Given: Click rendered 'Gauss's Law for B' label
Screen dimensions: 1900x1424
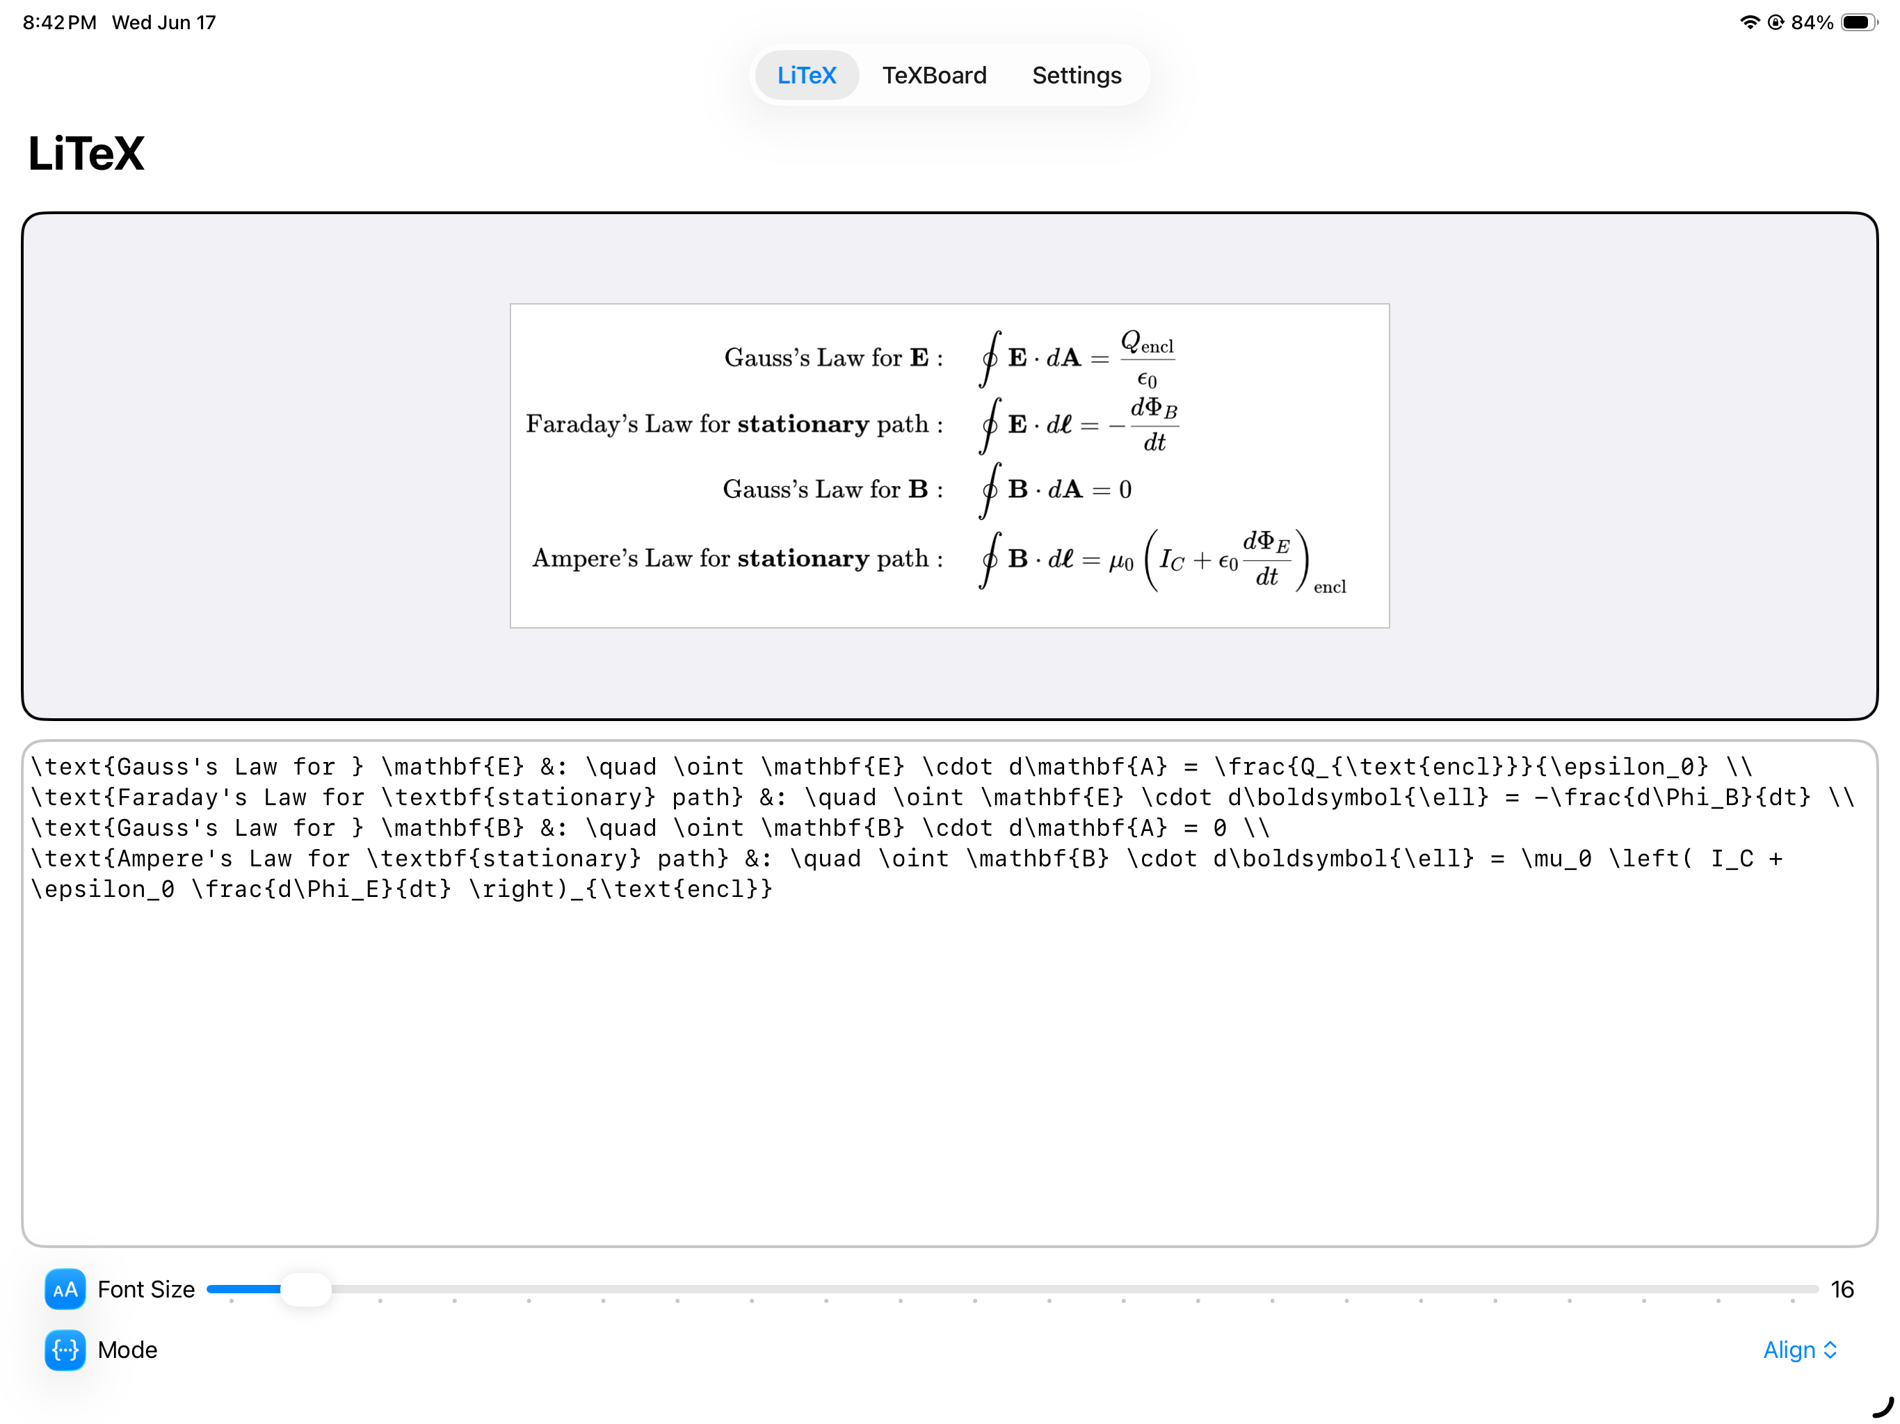Looking at the screenshot, I should coord(833,489).
